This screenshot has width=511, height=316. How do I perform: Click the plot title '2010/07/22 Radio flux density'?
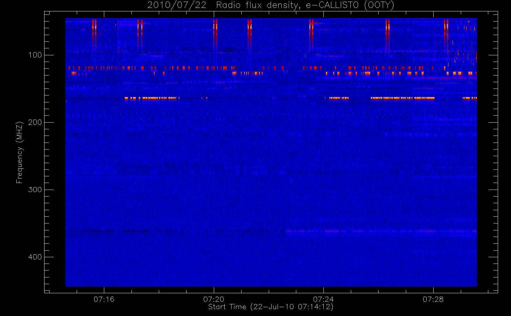pyautogui.click(x=271, y=5)
